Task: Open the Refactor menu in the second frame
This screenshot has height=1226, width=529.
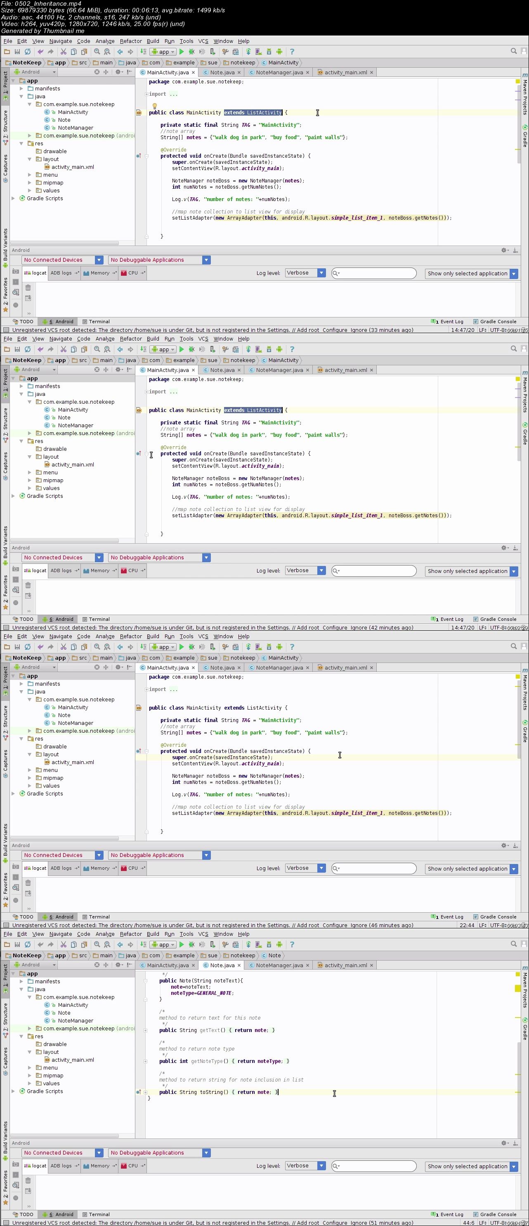Action: [x=131, y=338]
